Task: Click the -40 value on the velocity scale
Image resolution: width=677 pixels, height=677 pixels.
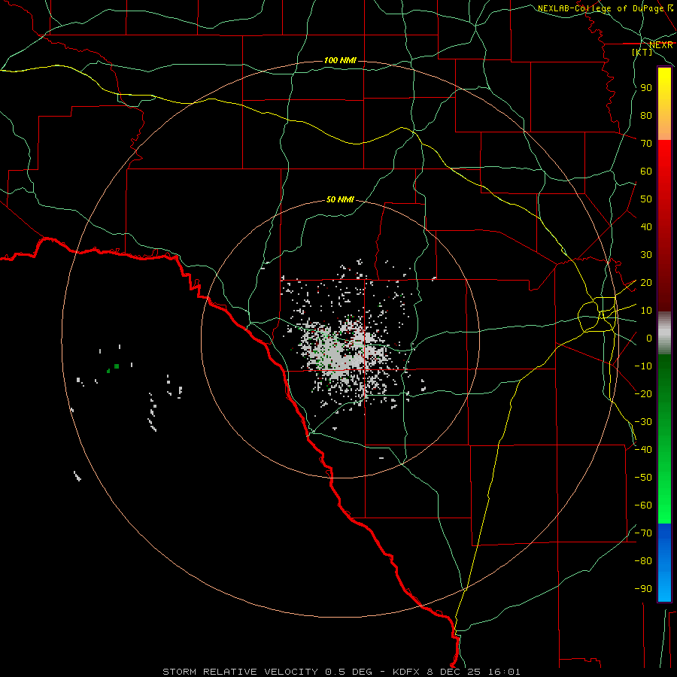Action: (643, 450)
